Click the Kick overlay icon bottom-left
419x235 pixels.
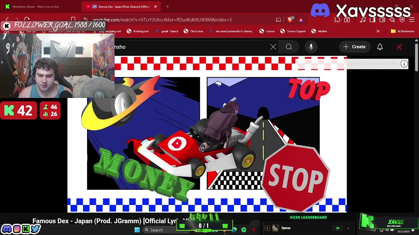click(26, 229)
